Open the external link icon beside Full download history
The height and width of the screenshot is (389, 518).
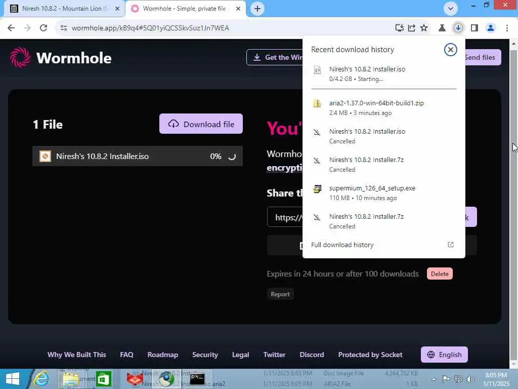coord(450,245)
